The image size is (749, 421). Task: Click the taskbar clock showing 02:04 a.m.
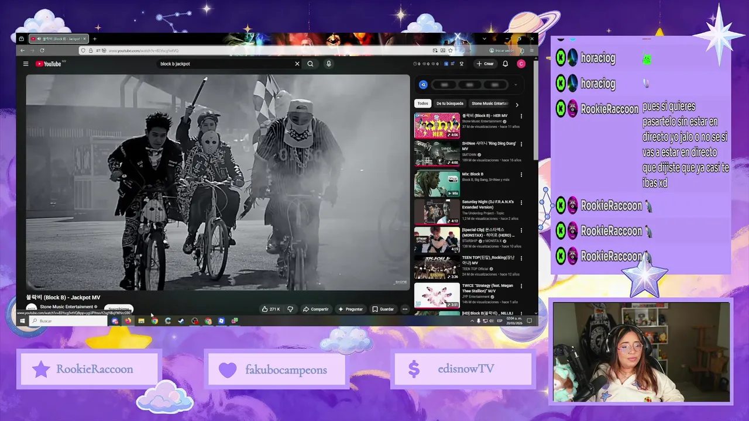[x=514, y=321]
